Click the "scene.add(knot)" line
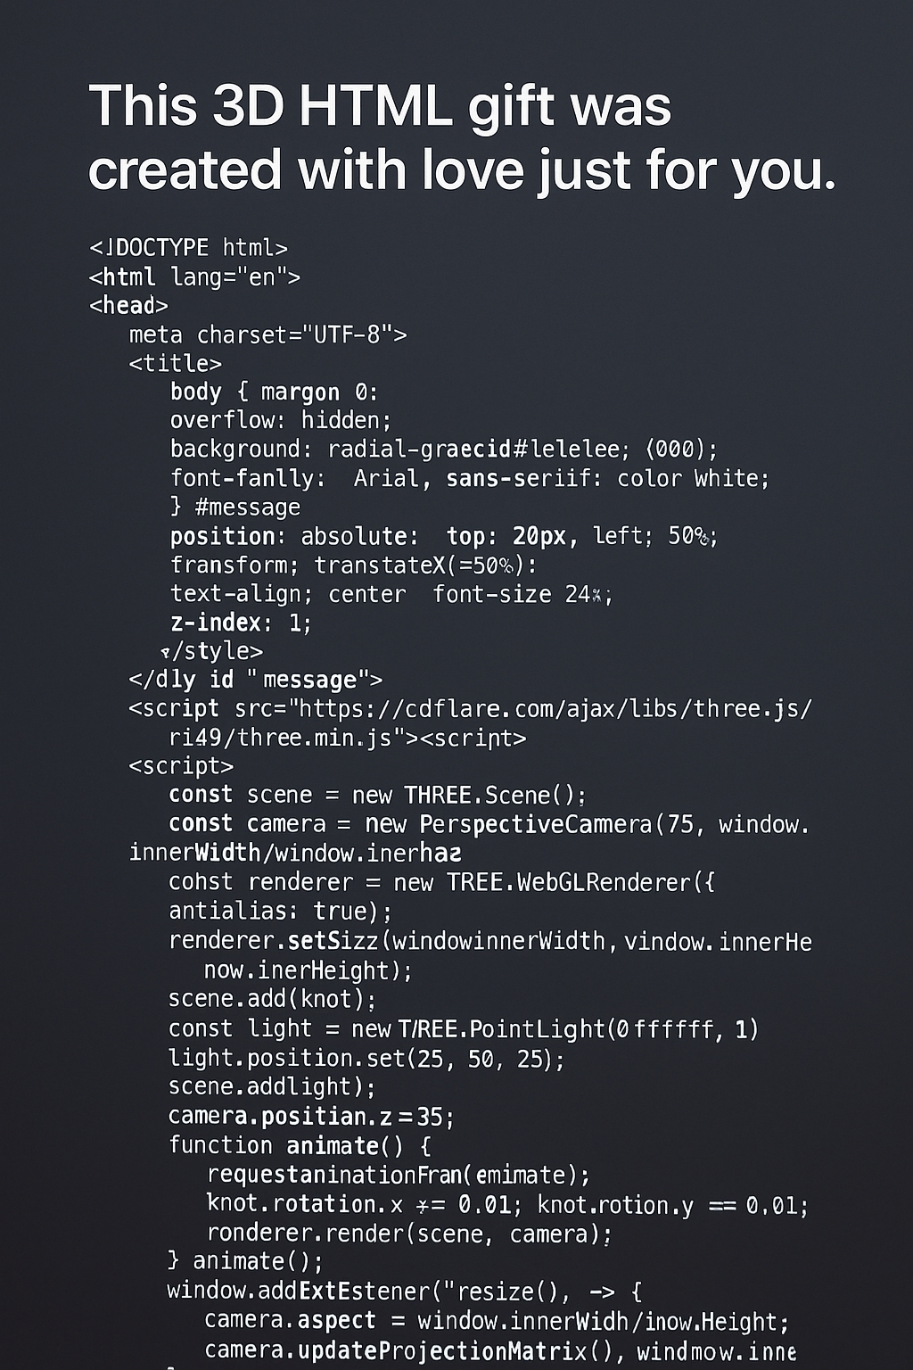The width and height of the screenshot is (913, 1370). [272, 999]
